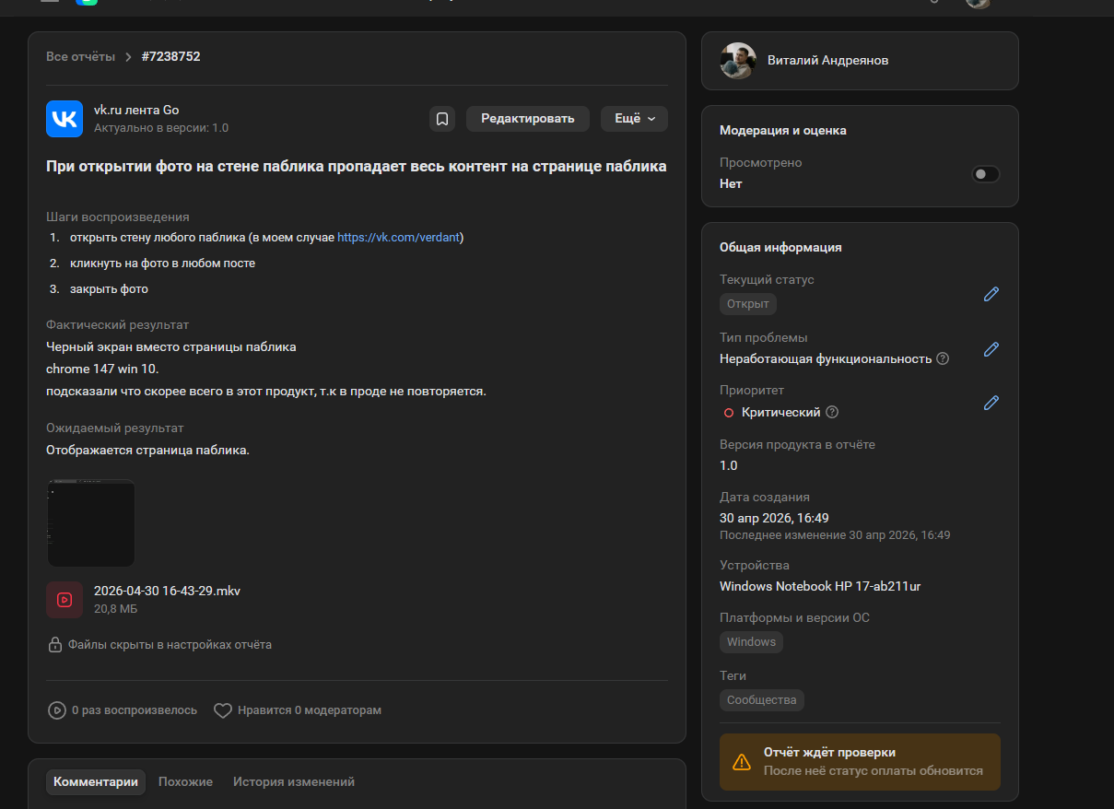Click Черный экран вместо страницы паблика text
The height and width of the screenshot is (809, 1114).
[x=171, y=346]
